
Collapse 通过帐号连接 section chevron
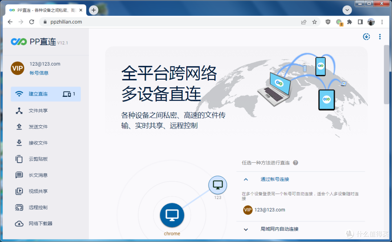pyautogui.click(x=246, y=179)
